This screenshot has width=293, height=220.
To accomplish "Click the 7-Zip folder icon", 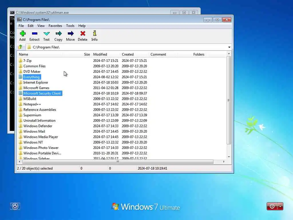I will coord(21,61).
